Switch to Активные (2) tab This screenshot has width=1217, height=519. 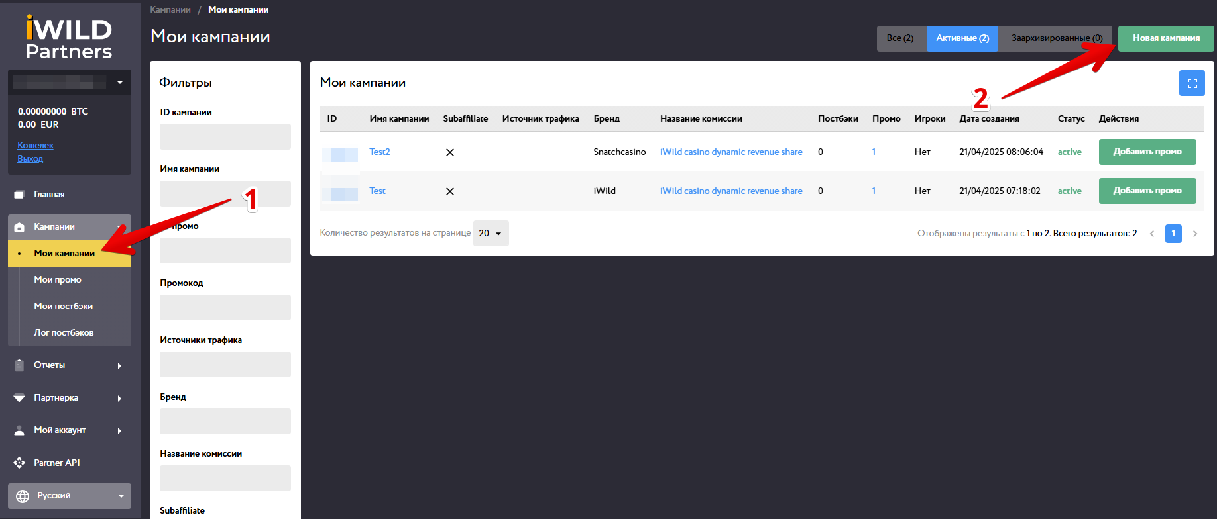click(962, 38)
